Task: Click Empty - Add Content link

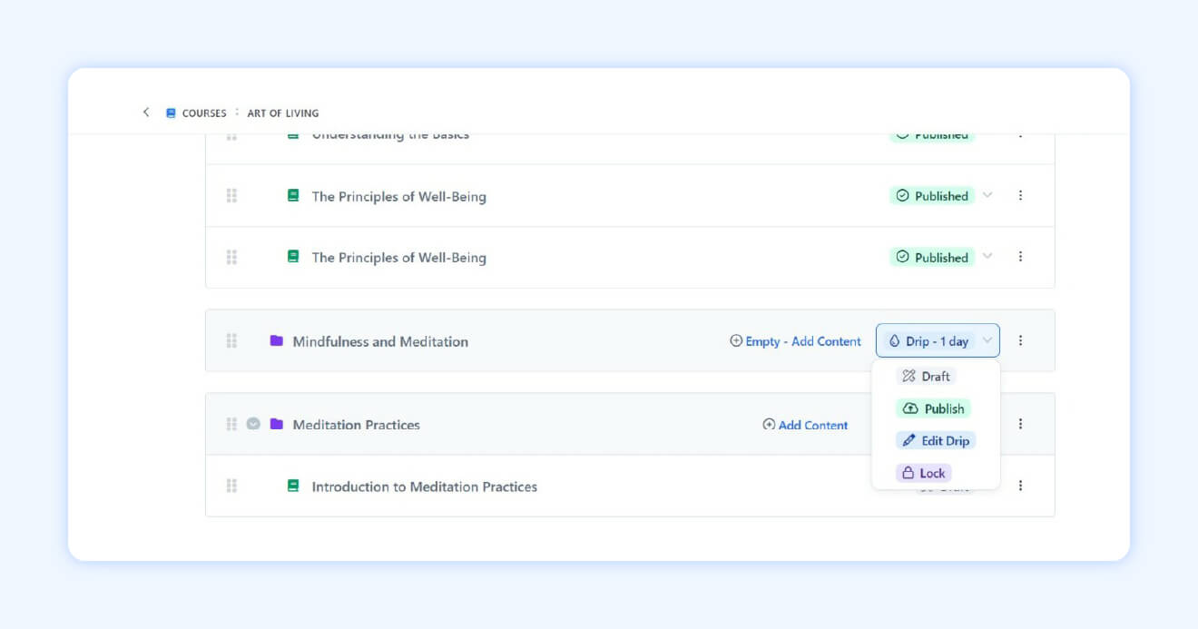Action: click(795, 341)
